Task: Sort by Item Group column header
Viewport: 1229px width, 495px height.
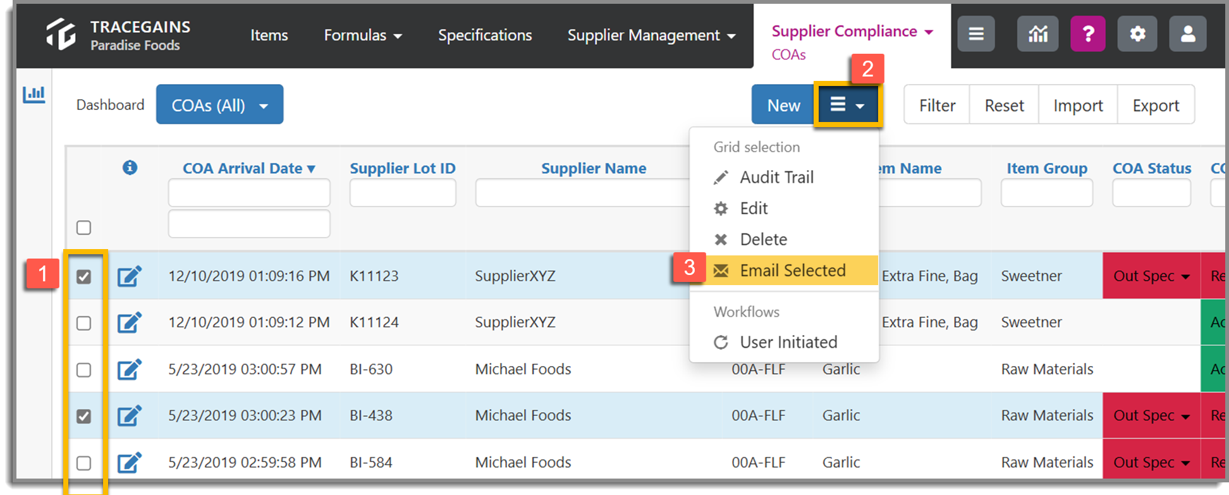Action: point(1047,168)
